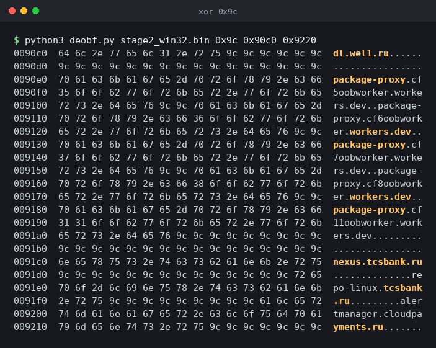
Task: Click 'package-proxy' in row 009180
Action: [369, 210]
